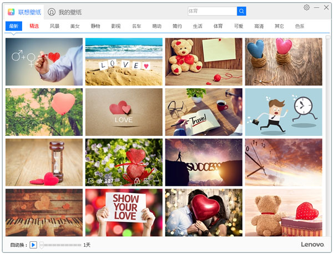Click the star favorite icon showing 127
The width and height of the screenshot is (333, 254).
pos(100,181)
